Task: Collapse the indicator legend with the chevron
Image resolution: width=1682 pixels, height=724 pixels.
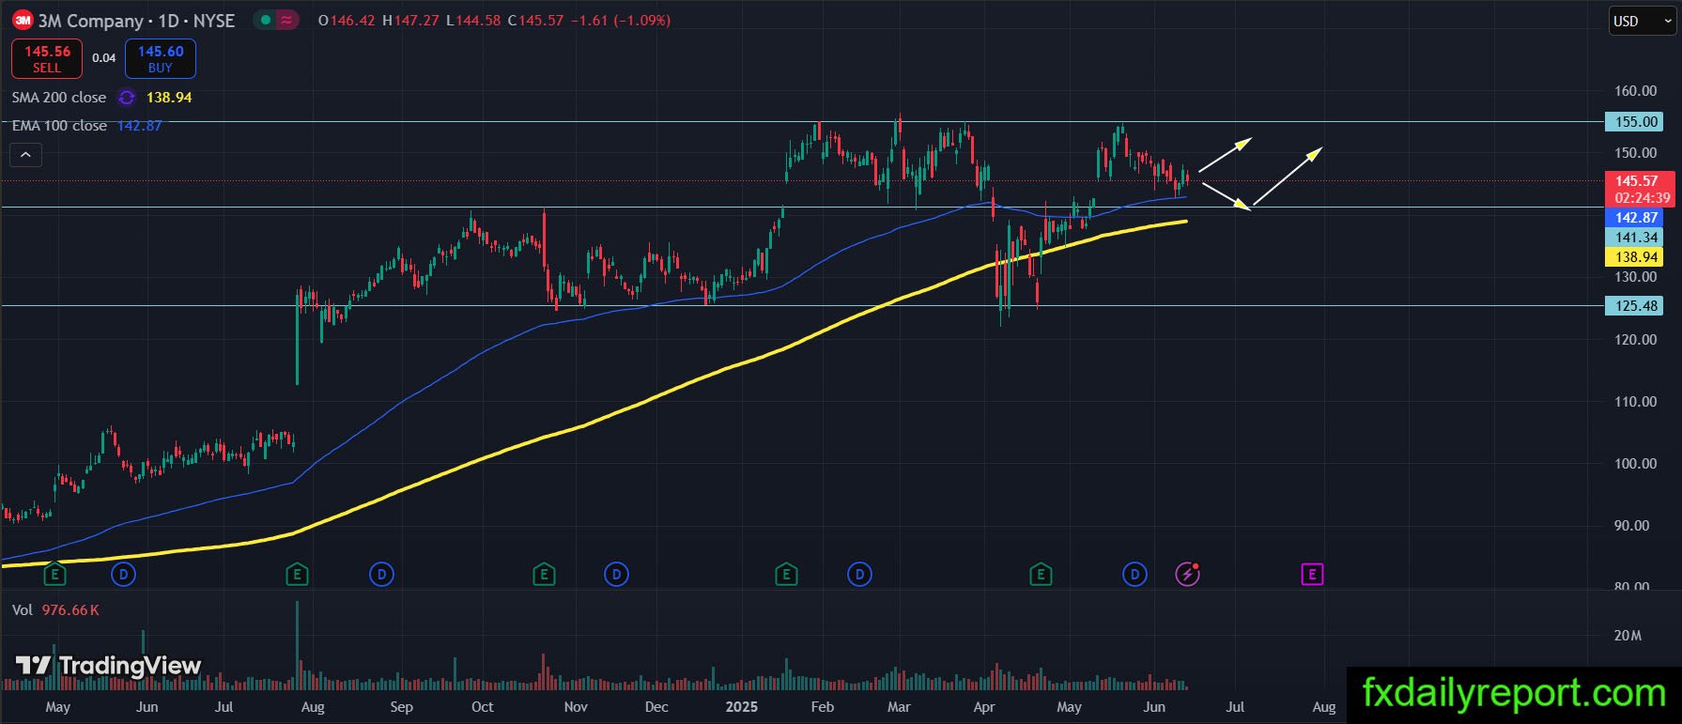Action: pos(26,155)
